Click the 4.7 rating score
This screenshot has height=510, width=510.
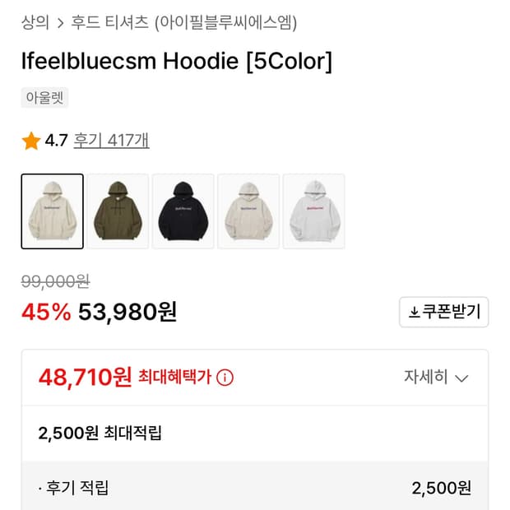[x=56, y=141]
